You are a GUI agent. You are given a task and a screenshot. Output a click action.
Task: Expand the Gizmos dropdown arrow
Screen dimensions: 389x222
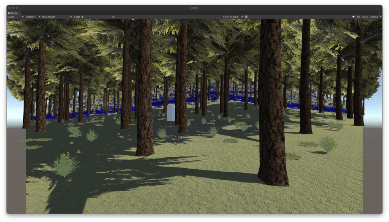(x=380, y=17)
